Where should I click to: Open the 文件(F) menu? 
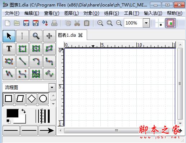coord(12,13)
